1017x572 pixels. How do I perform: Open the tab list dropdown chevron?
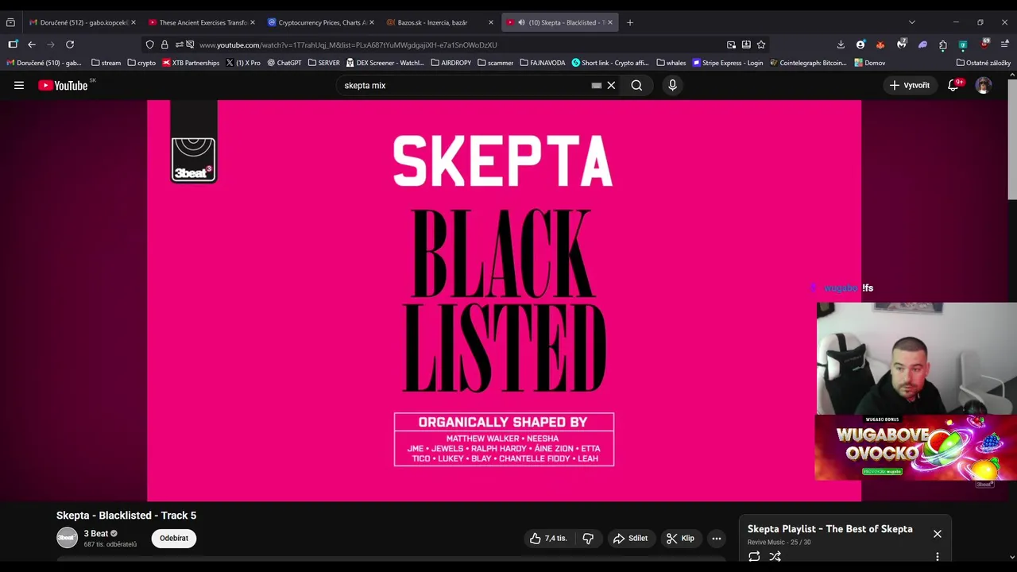(x=912, y=22)
